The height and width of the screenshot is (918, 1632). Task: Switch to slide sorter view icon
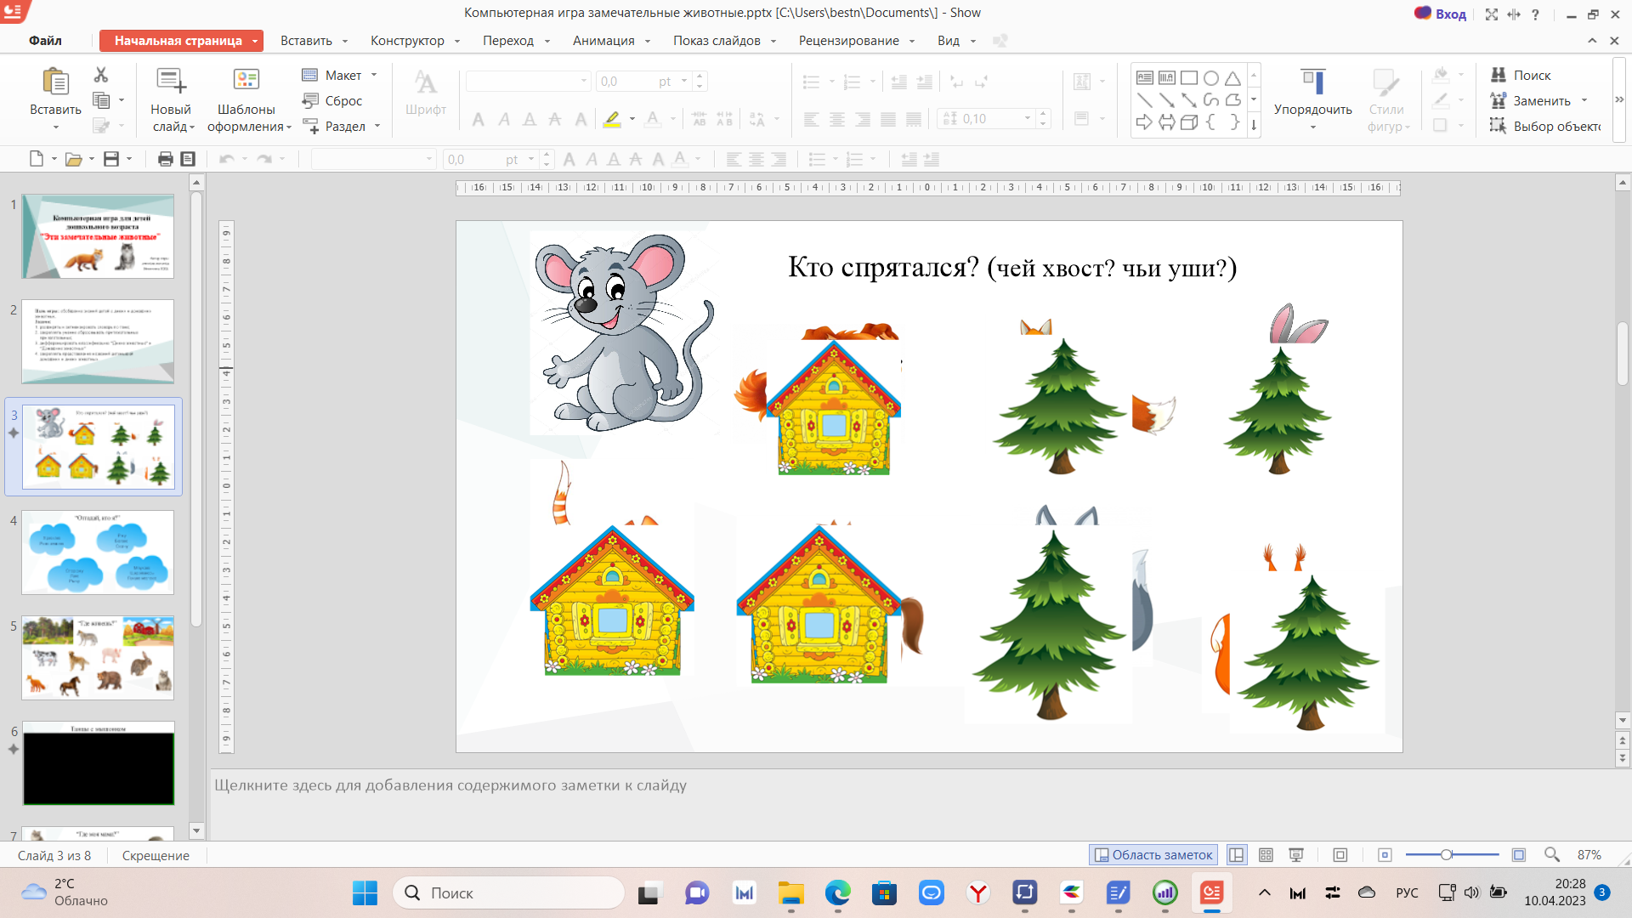tap(1266, 855)
